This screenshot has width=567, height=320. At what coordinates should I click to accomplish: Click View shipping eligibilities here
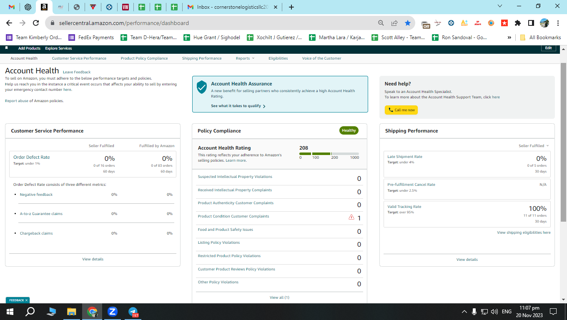[524, 232]
